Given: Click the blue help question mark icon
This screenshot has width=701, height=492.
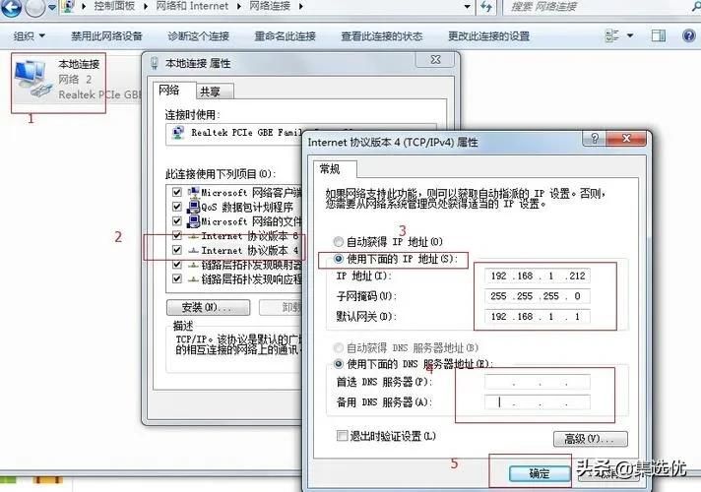Looking at the screenshot, I should 689,35.
